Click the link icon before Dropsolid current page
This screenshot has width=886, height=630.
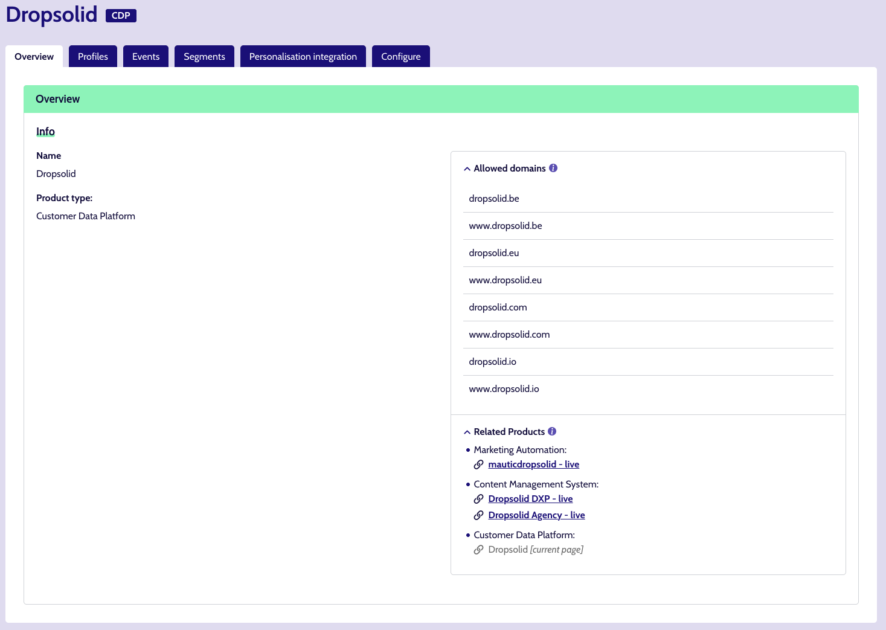pos(478,550)
